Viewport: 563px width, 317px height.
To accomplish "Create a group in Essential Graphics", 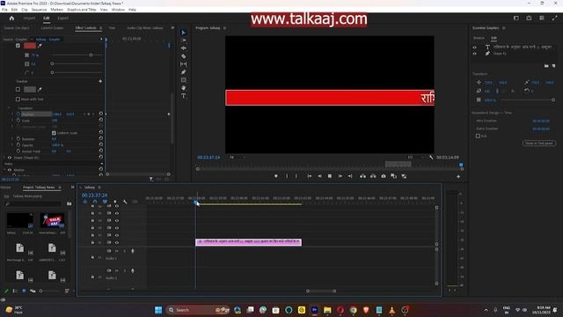I will click(x=546, y=66).
